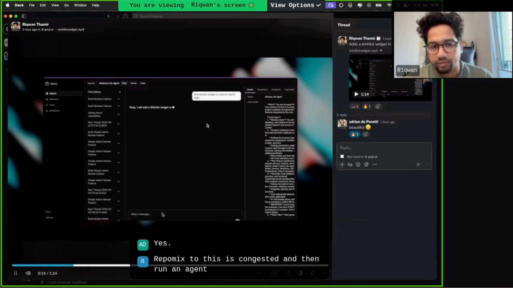Click the recording indicator on the share banner
This screenshot has height=288, width=513.
tap(251, 5)
